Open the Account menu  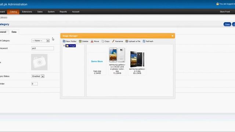coord(76,12)
